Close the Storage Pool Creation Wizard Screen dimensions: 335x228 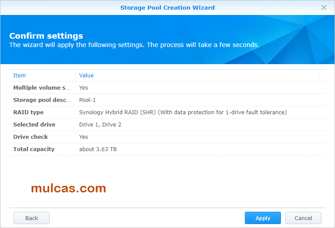point(324,7)
